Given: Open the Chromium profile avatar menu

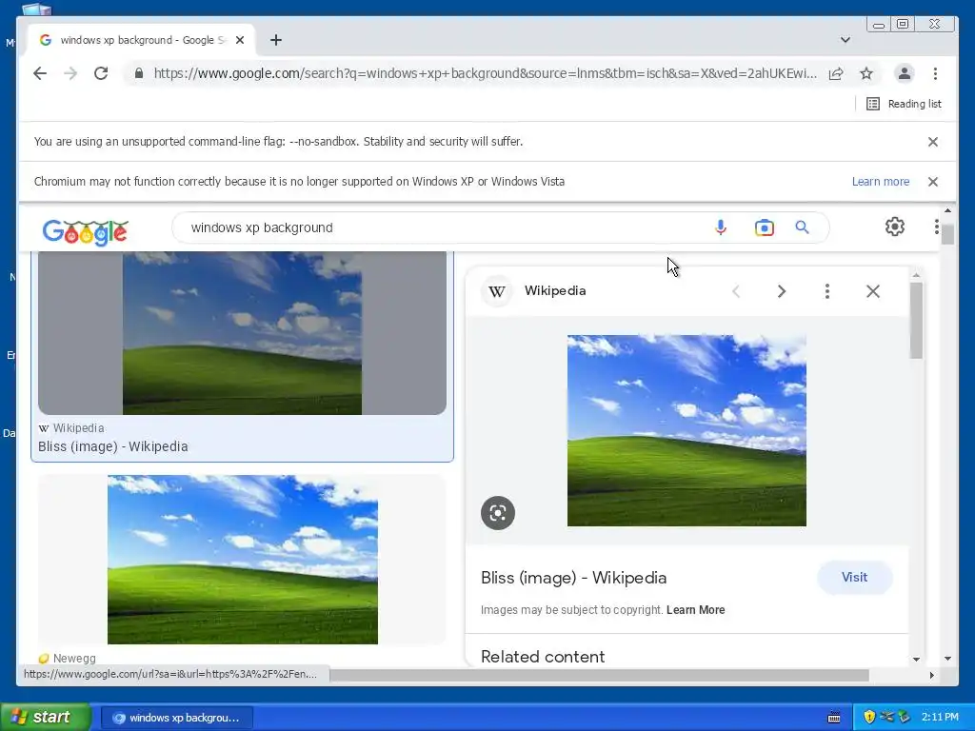Looking at the screenshot, I should click(905, 73).
